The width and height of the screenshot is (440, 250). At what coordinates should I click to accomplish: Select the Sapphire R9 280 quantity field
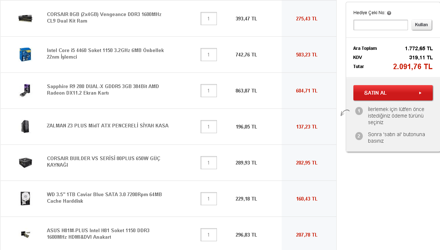[208, 90]
